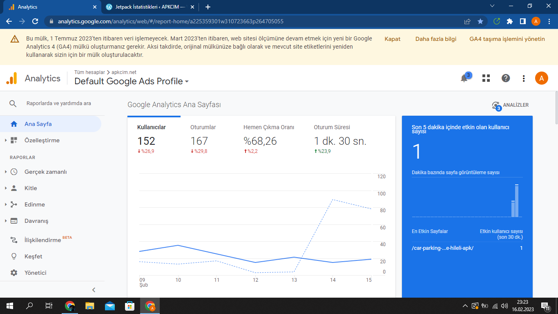The width and height of the screenshot is (558, 314).
Task: Open the Tüm hesaplar breadcrumb link
Action: click(x=89, y=72)
